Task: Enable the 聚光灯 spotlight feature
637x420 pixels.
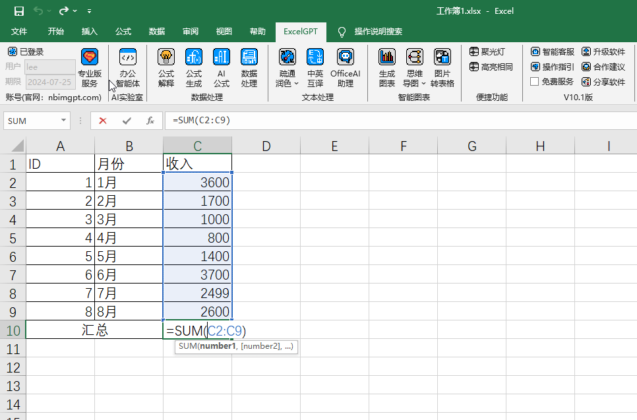Action: click(487, 51)
